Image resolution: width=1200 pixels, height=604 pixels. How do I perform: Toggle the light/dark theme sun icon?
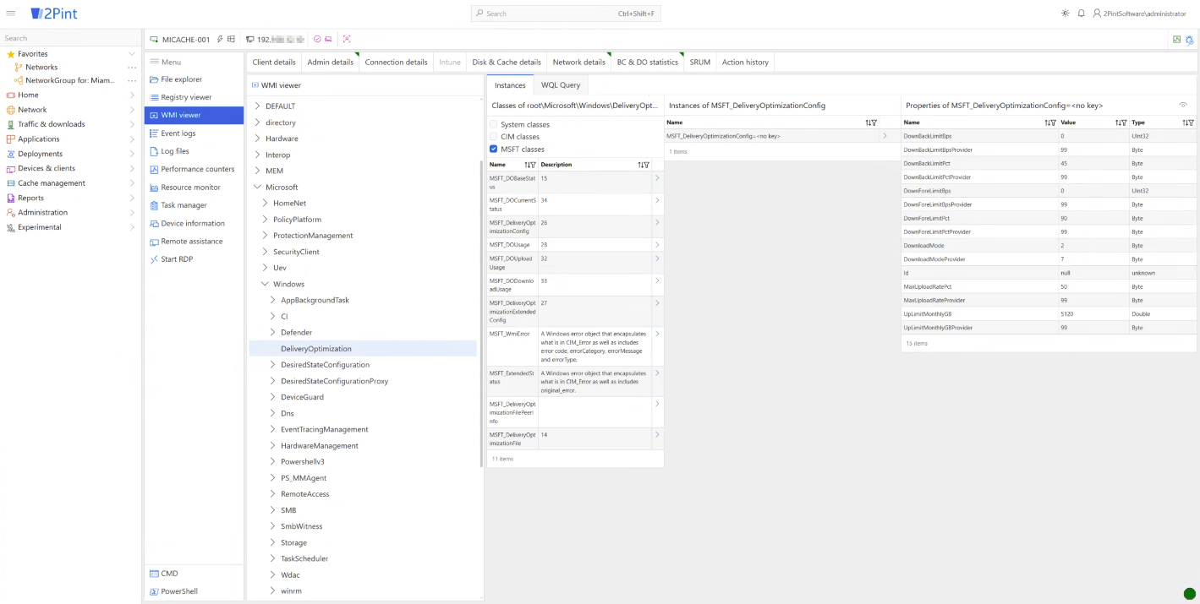pyautogui.click(x=1065, y=14)
